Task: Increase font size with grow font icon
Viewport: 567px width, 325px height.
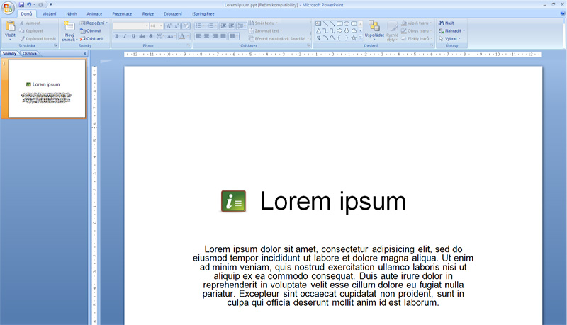Action: [168, 26]
